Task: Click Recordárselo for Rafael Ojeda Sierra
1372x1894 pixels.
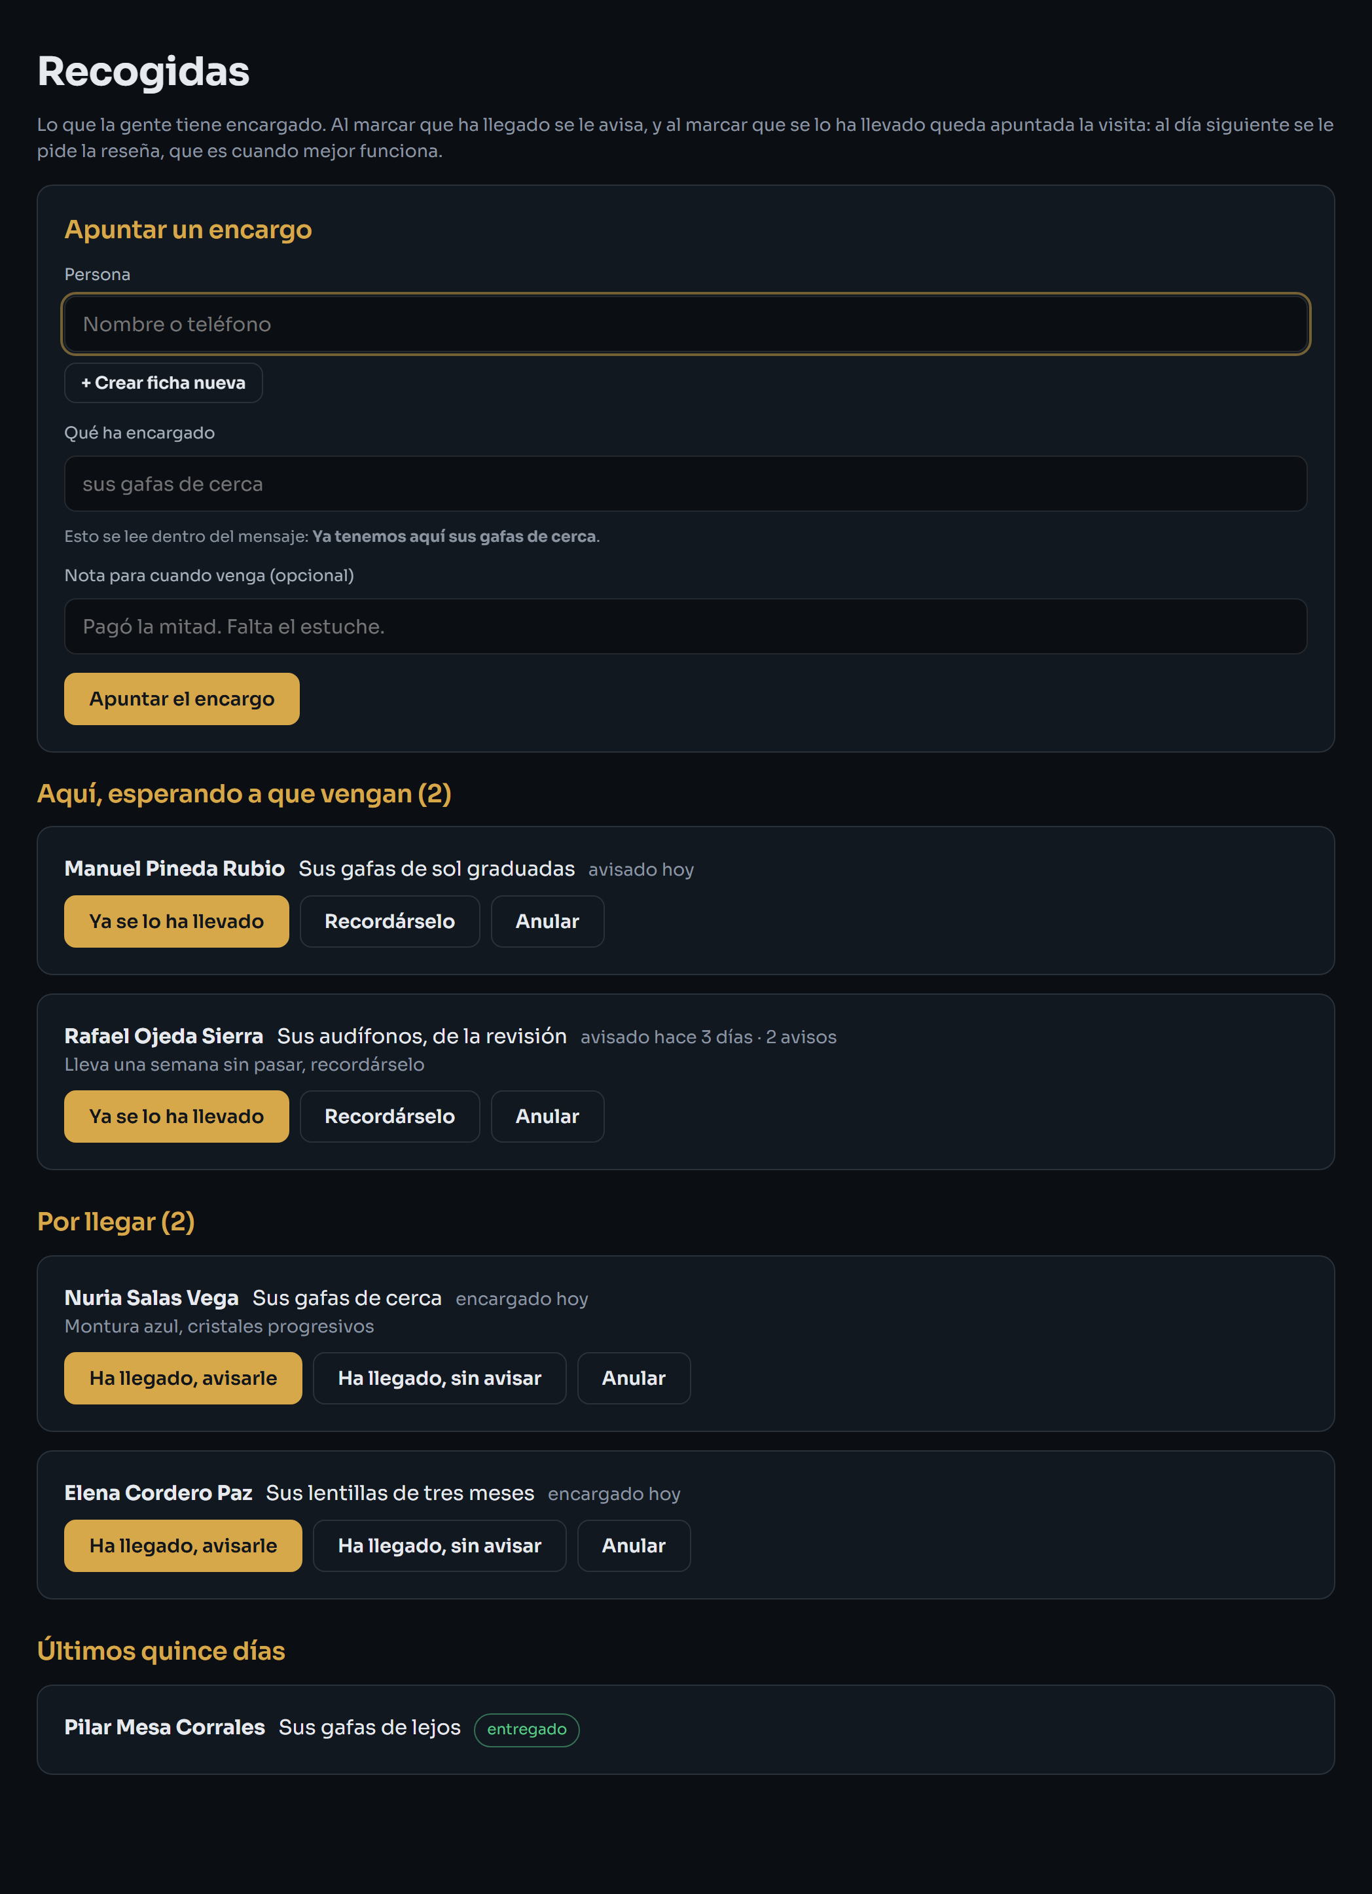Action: click(x=390, y=1117)
